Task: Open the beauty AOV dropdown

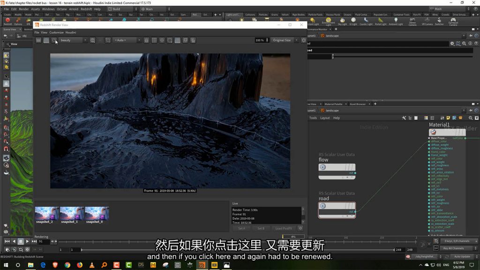Action: pos(73,40)
